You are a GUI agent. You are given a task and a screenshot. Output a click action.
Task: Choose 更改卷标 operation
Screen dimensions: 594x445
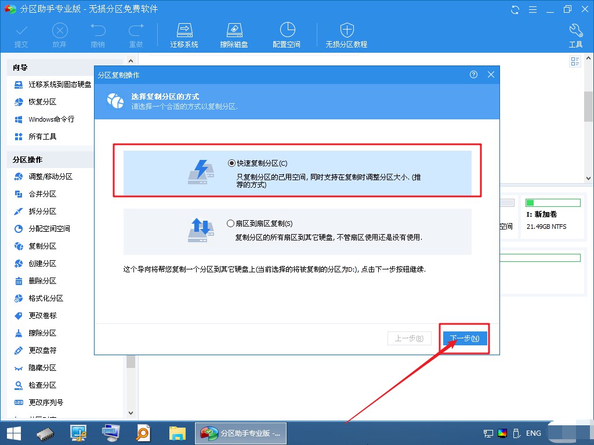pos(35,316)
